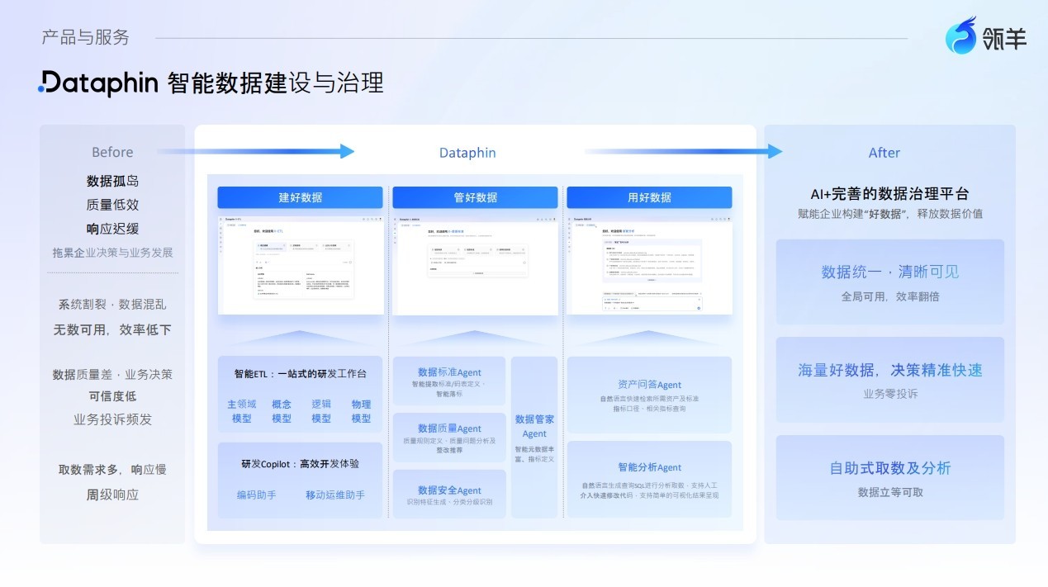Click the AI+完善的数据治理平台 heading
1048x587 pixels.
coord(889,194)
